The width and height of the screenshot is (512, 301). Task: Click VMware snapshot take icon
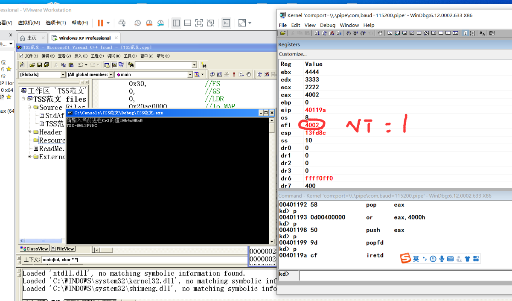click(137, 23)
